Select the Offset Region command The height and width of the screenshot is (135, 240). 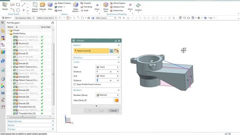pyautogui.click(x=118, y=3)
